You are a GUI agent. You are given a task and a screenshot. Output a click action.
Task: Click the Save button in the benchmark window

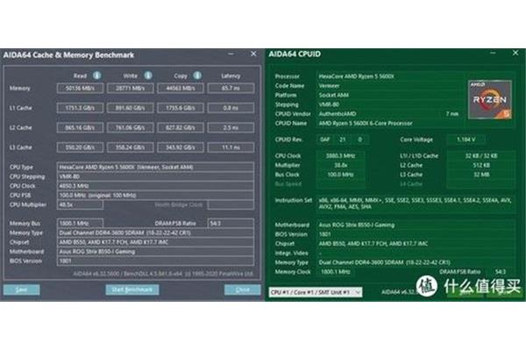click(x=21, y=290)
